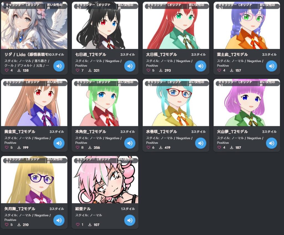The height and width of the screenshot is (235, 284).
Task: Play voice sample for 木角空_T2モデル
Action: (130, 143)
